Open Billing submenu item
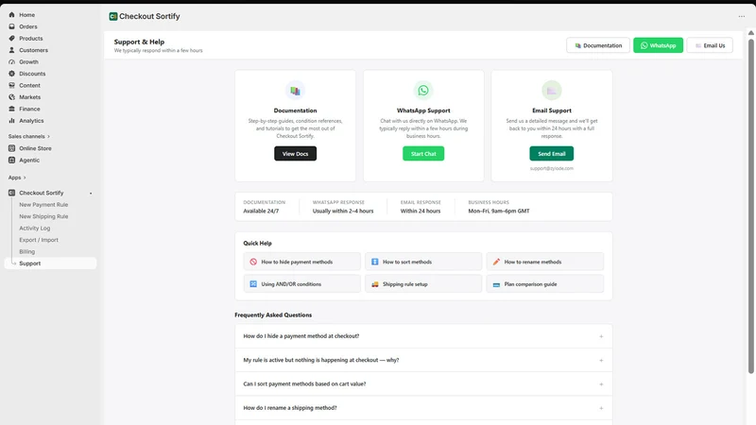 (27, 251)
